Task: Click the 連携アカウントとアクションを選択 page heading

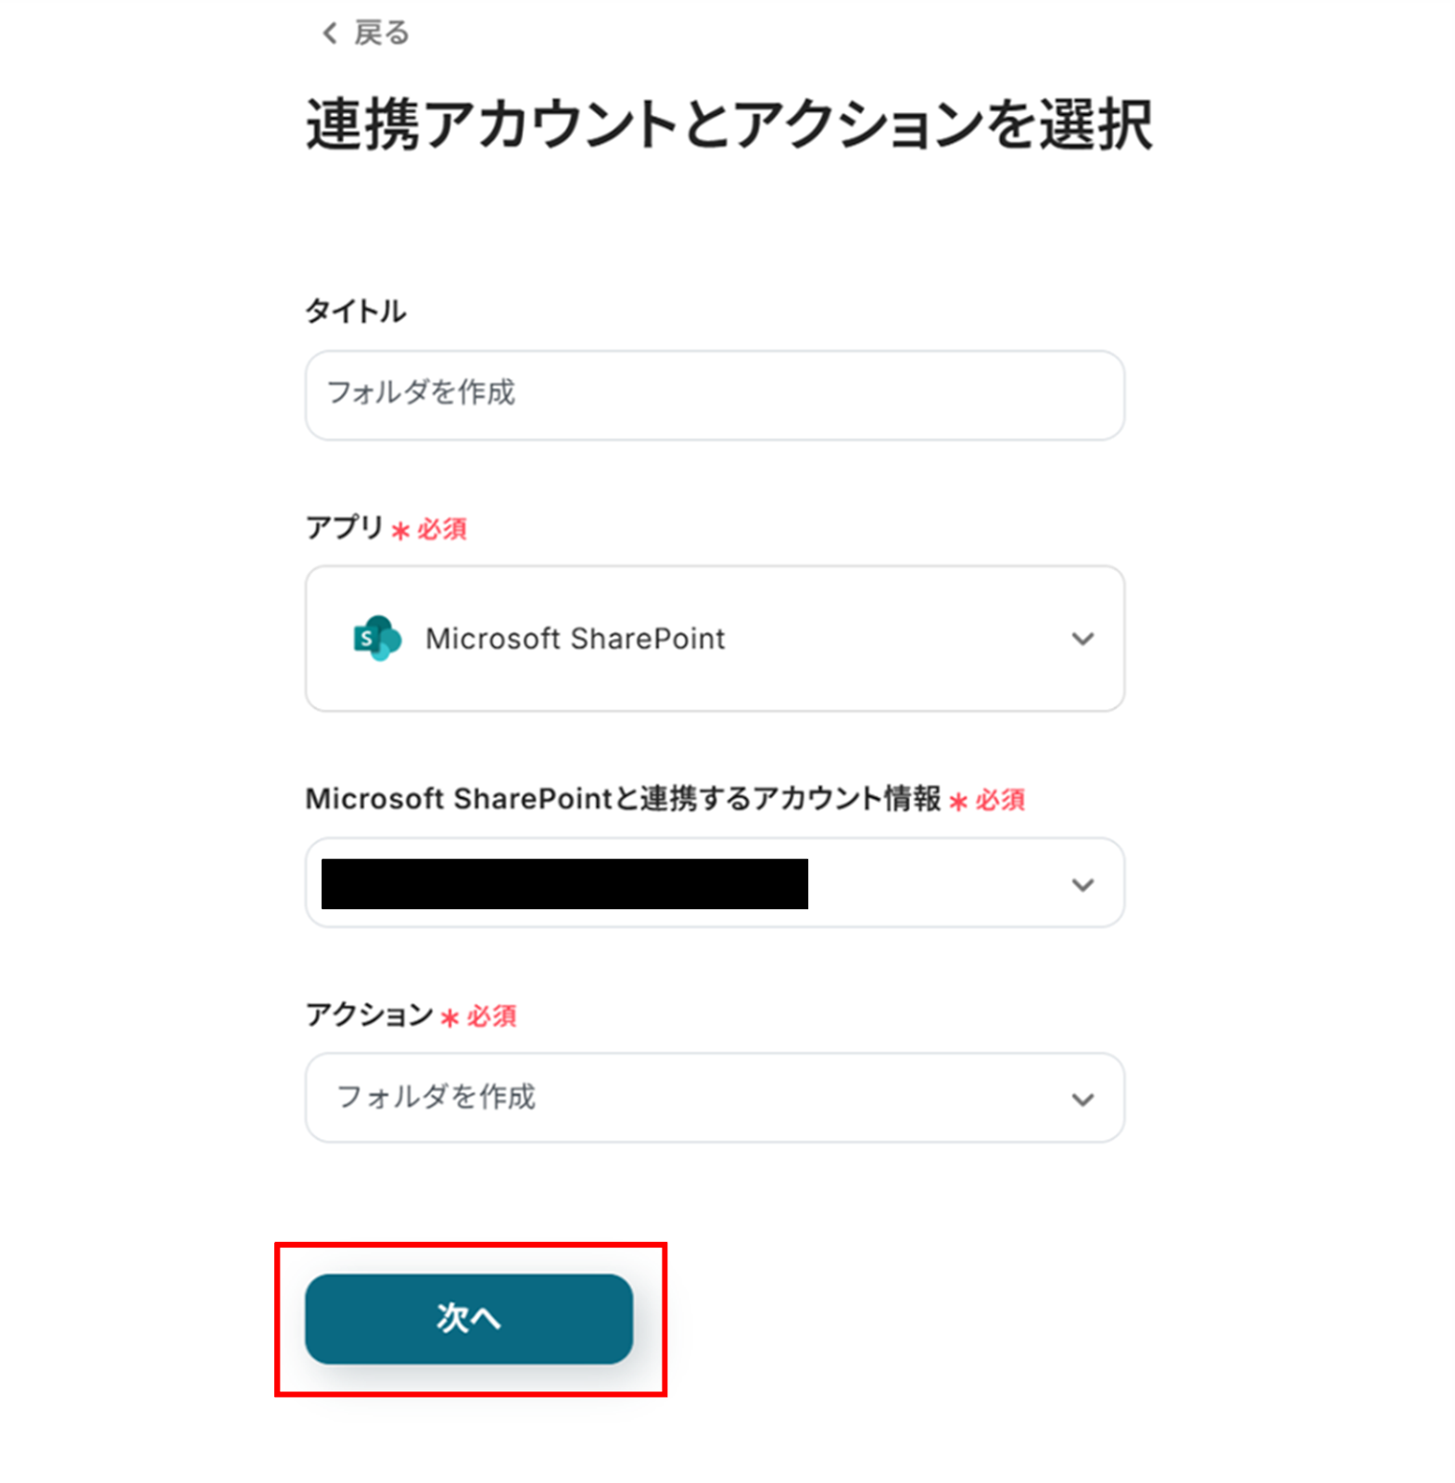Action: pyautogui.click(x=729, y=125)
